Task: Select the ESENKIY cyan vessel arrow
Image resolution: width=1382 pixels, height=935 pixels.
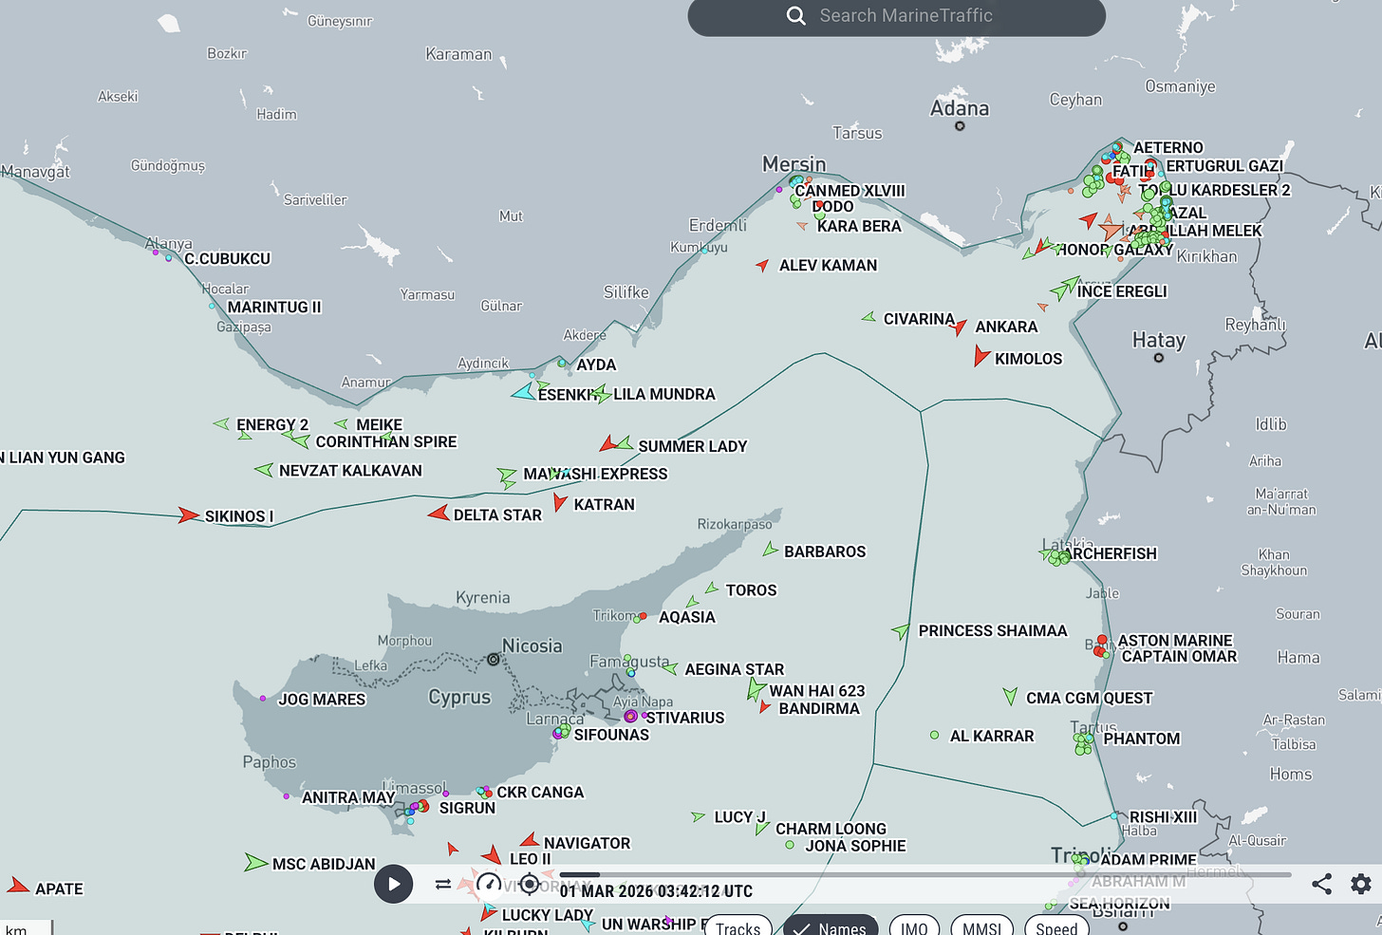Action: tap(524, 391)
